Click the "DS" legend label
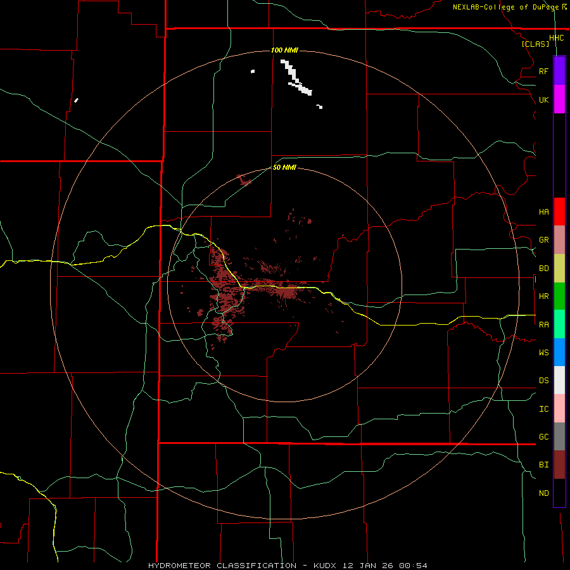 pos(543,381)
